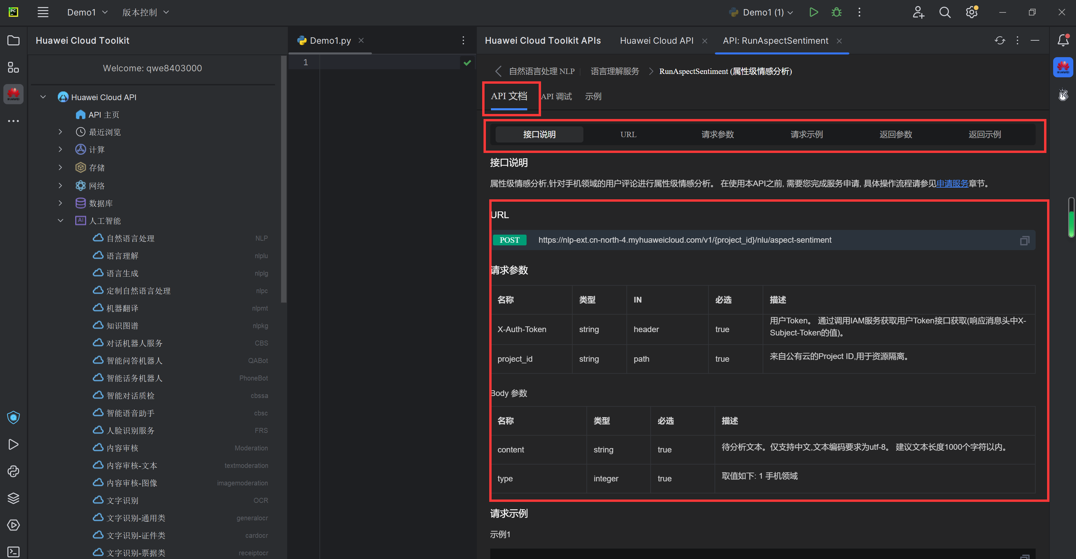Viewport: 1076px width, 559px height.
Task: Open Search Everywhere magnifier
Action: pos(945,12)
